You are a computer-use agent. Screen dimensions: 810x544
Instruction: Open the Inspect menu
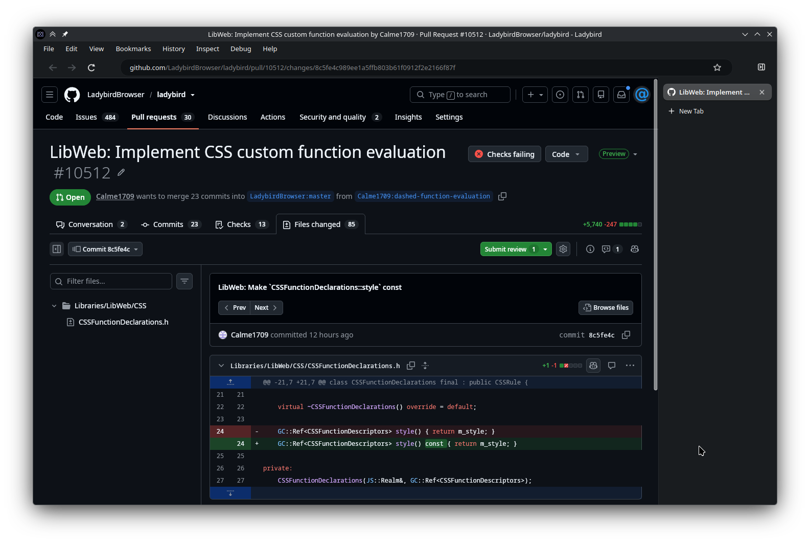coord(207,49)
